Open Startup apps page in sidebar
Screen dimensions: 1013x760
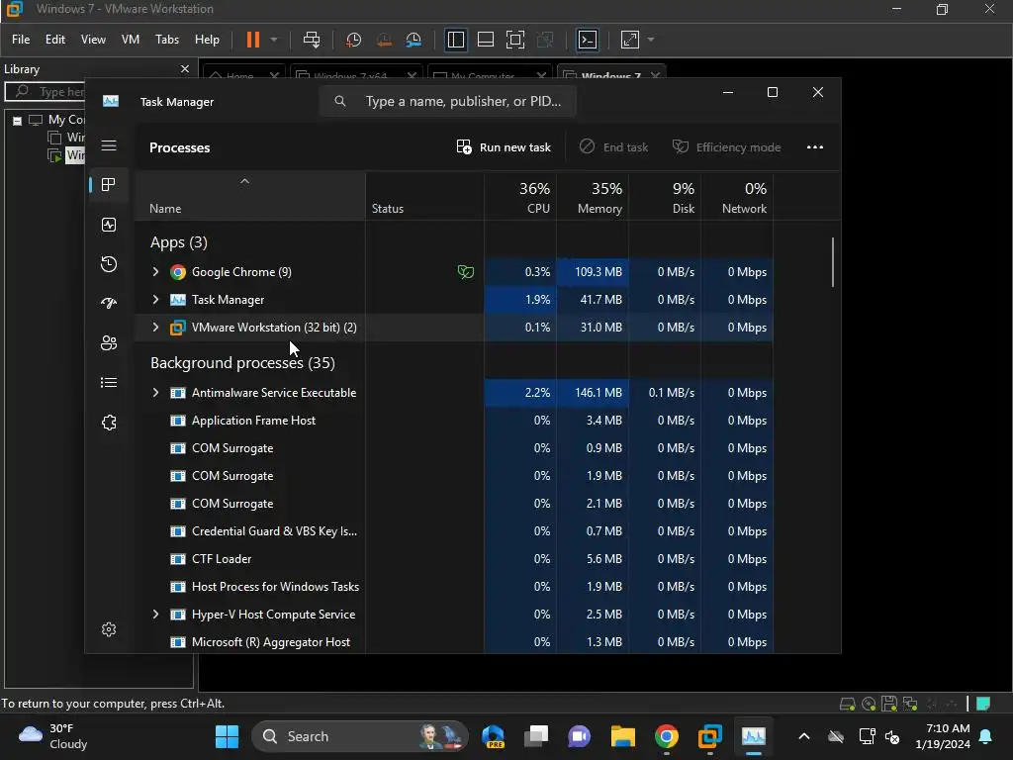(x=109, y=303)
